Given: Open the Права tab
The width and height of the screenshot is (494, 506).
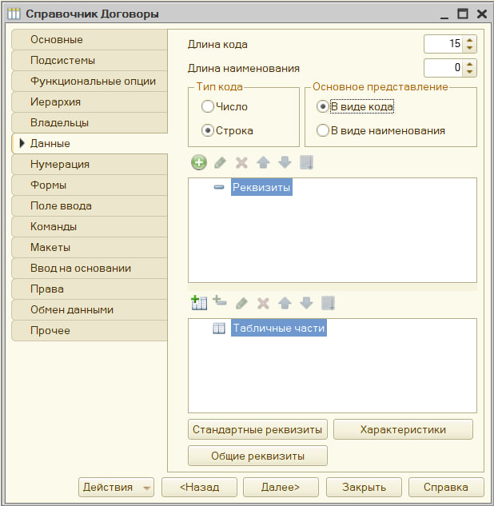Looking at the screenshot, I should (x=90, y=289).
